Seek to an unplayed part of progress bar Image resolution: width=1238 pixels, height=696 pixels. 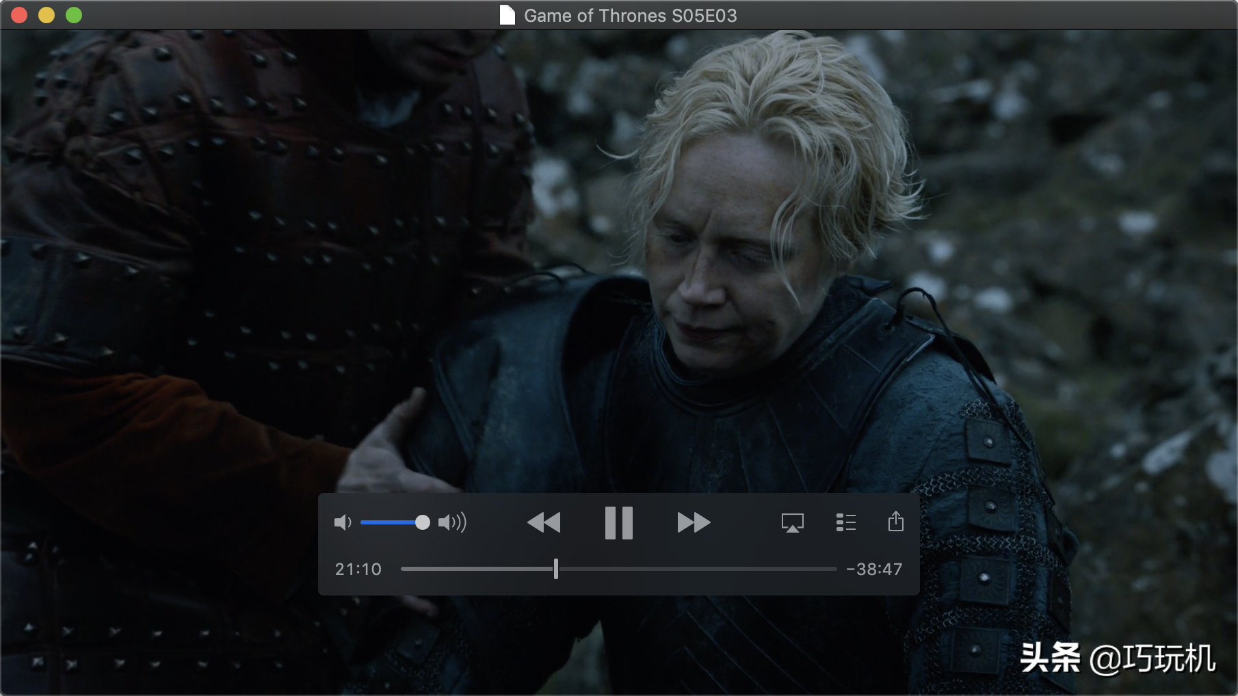click(698, 569)
